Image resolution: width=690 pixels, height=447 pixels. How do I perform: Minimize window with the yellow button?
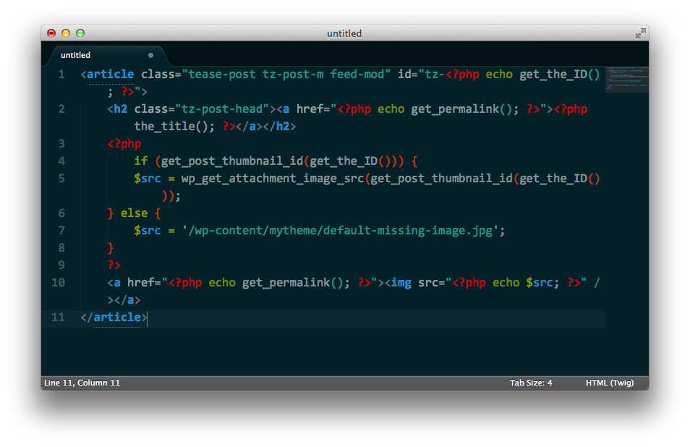pyautogui.click(x=66, y=33)
